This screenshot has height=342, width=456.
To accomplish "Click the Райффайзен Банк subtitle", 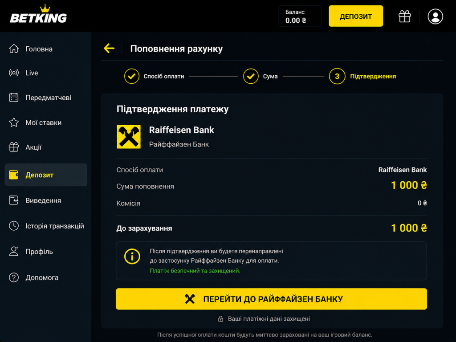I will click(179, 144).
